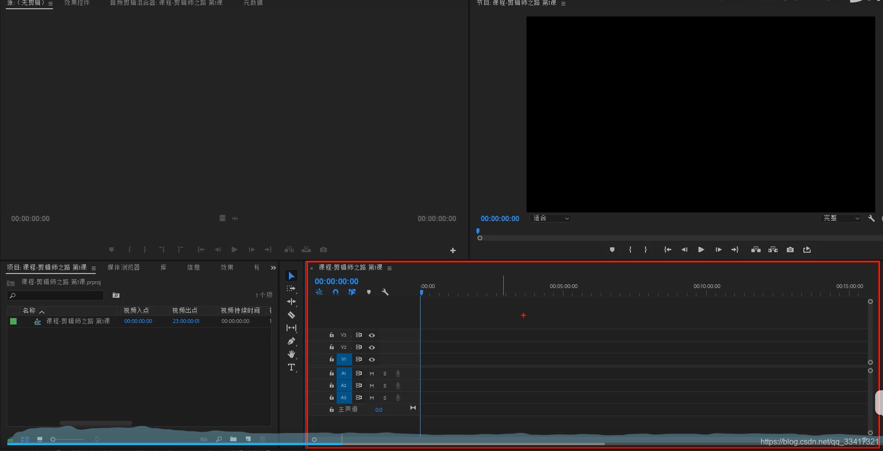Click the program monitor share export icon
Image resolution: width=883 pixels, height=451 pixels.
tap(807, 250)
